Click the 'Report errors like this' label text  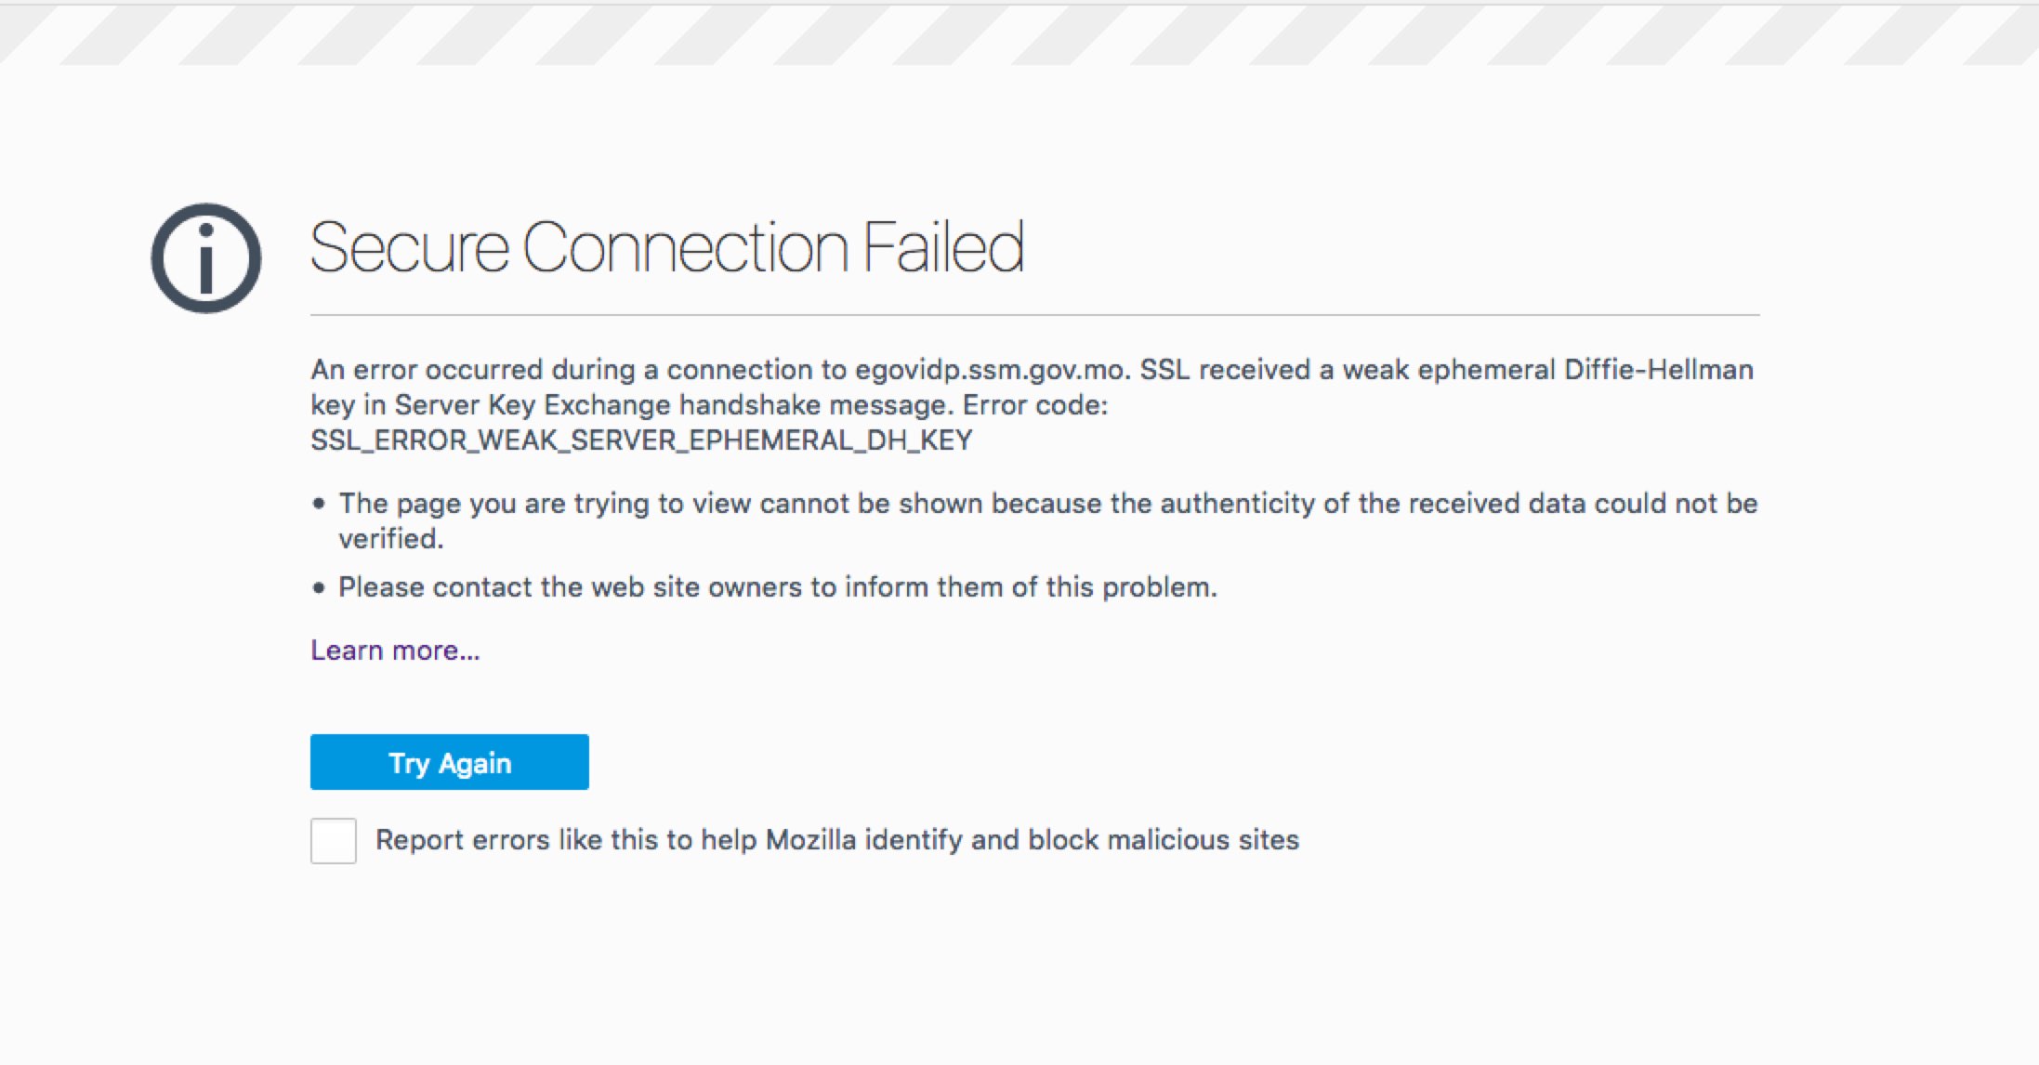point(836,840)
